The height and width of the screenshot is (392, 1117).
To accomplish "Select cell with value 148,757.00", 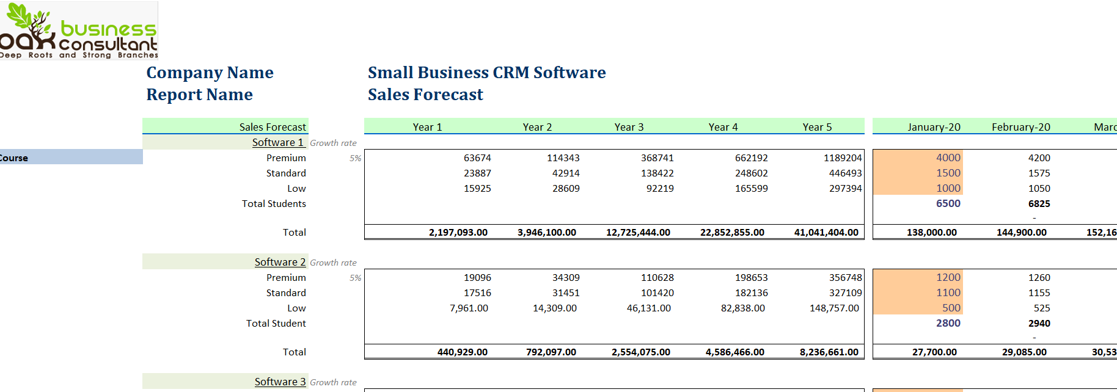I will (834, 308).
